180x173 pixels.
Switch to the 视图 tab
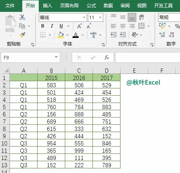coord(142,6)
